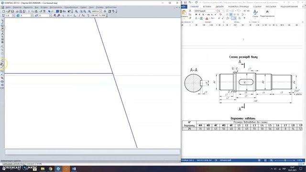The height and width of the screenshot is (172, 306).
Task: Toggle Bold formatting in Word
Action: click(196, 15)
